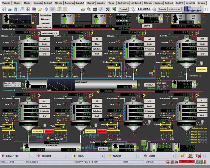Click the colored tiles grid icon in toolbar

(x=28, y=9)
